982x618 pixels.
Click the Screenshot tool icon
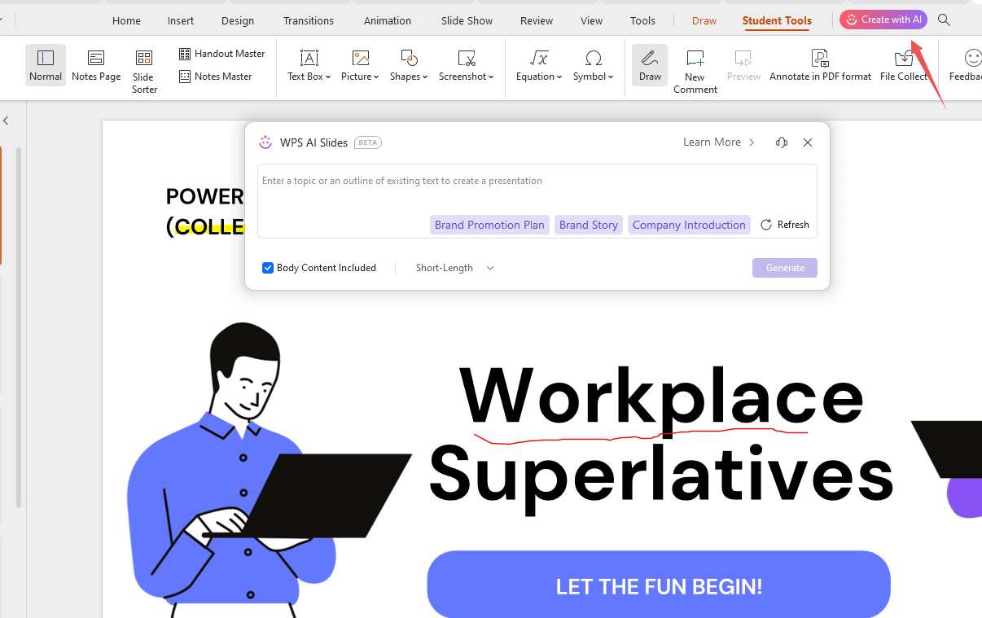[x=467, y=58]
